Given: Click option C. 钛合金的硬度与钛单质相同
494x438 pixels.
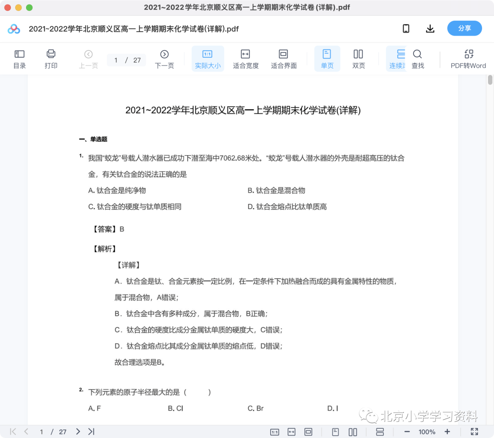Looking at the screenshot, I should coord(135,207).
